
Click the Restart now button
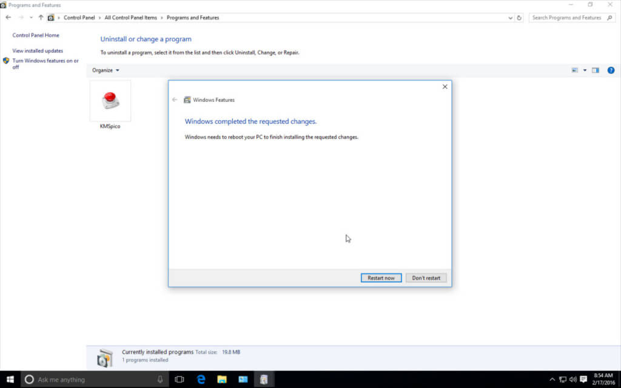click(381, 278)
